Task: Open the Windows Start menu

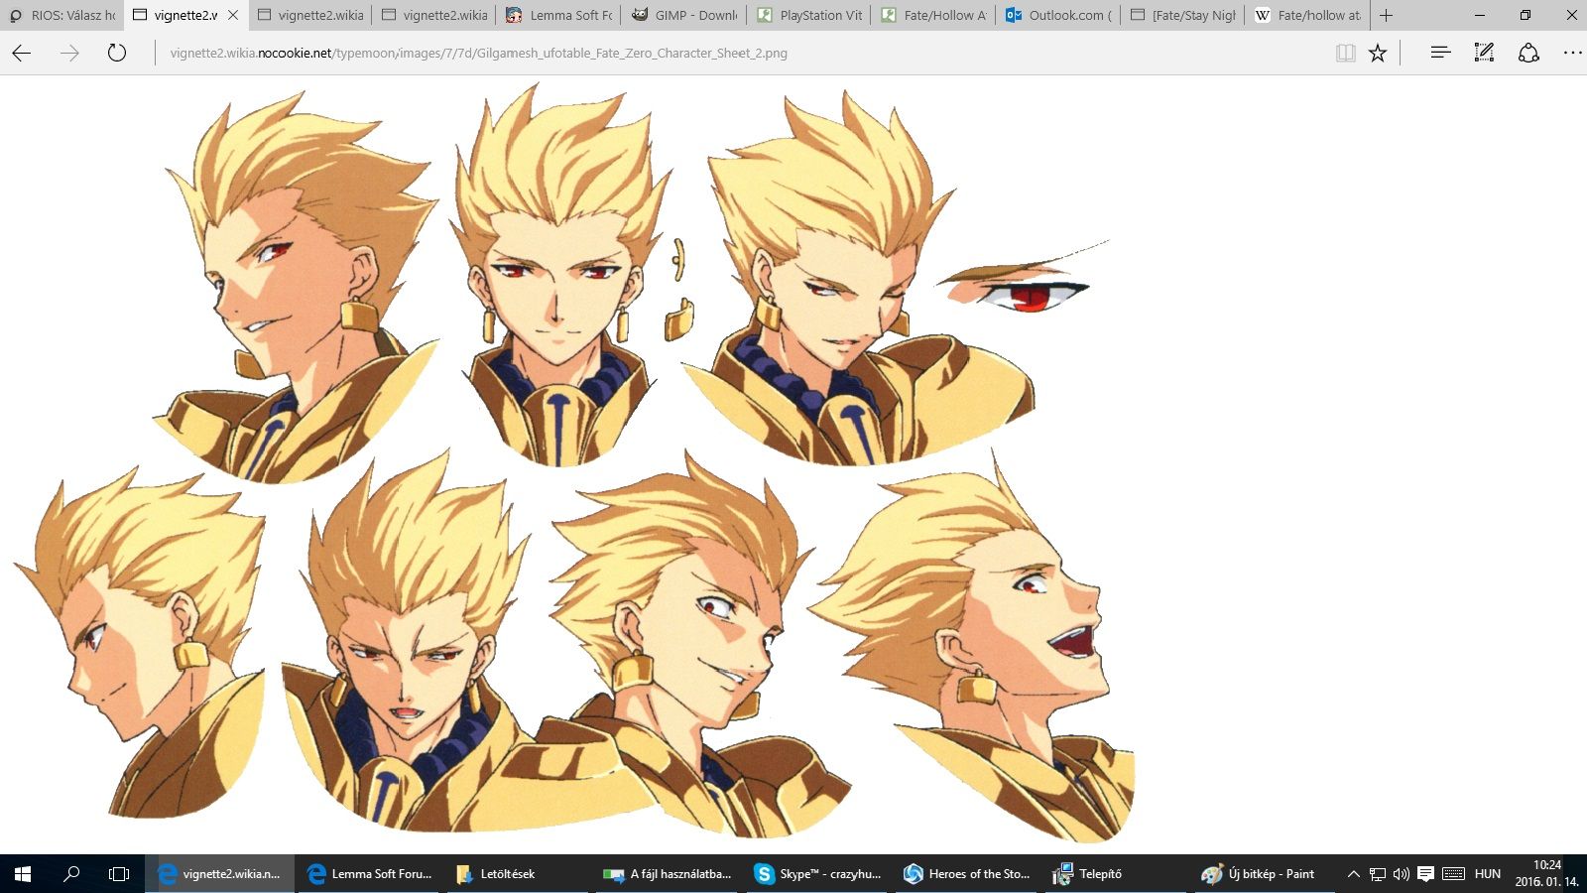Action: [x=23, y=874]
